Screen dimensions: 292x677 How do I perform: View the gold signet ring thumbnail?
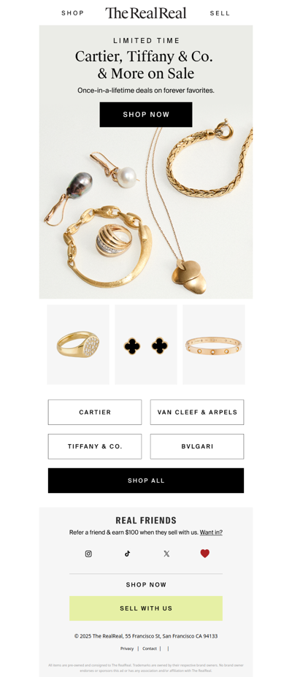[78, 345]
